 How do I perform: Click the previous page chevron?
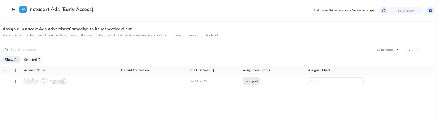(418, 50)
